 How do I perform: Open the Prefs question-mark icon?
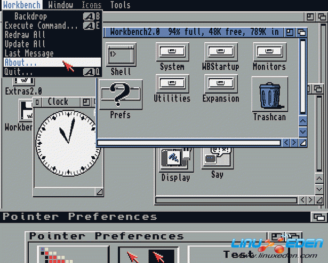point(121,95)
